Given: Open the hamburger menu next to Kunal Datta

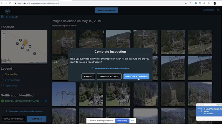Looking at the screenshot, I should [x=218, y=10].
